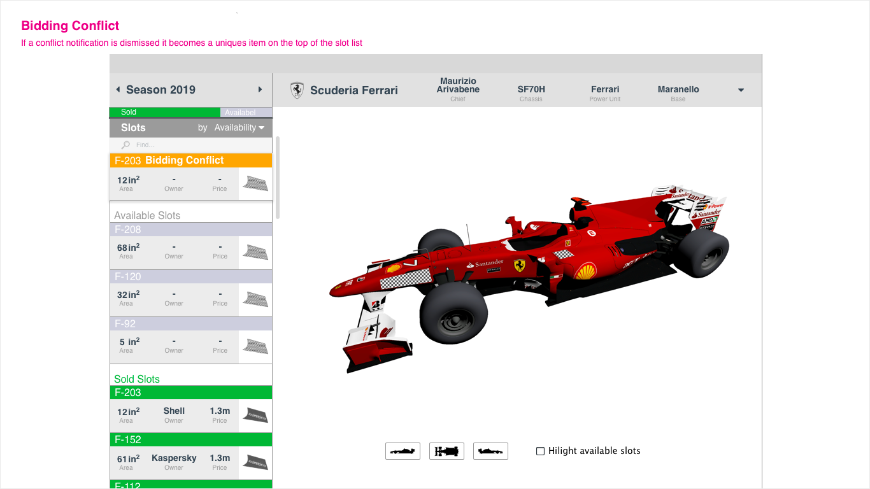Click the Slots panel heading

coord(133,127)
